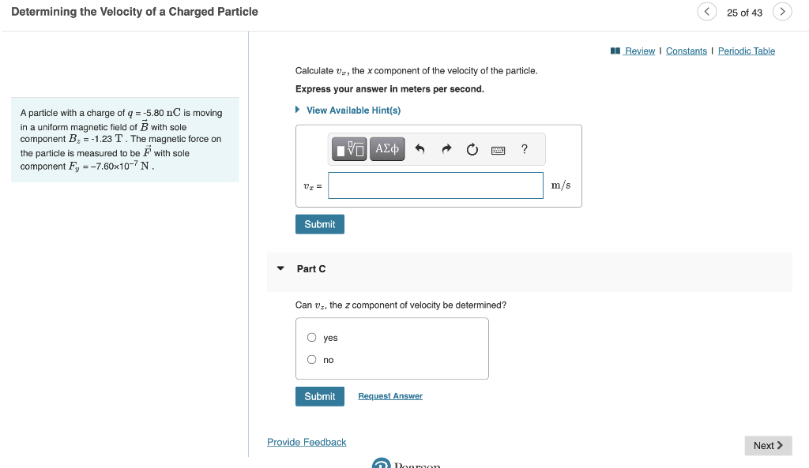Viewport: 809px width, 468px height.
Task: Click the Review bookmark toggle icon
Action: tap(615, 51)
